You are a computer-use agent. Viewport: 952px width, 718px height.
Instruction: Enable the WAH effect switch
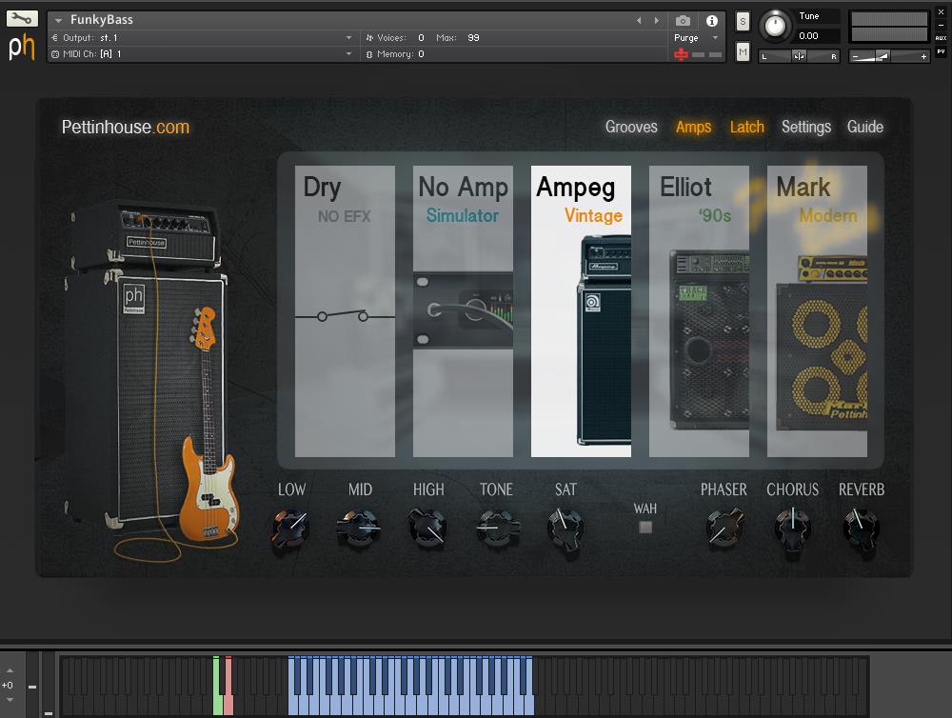point(645,527)
